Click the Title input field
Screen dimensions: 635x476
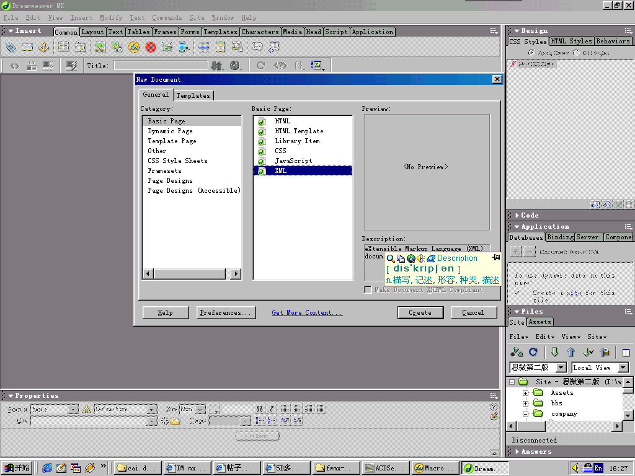tap(161, 66)
